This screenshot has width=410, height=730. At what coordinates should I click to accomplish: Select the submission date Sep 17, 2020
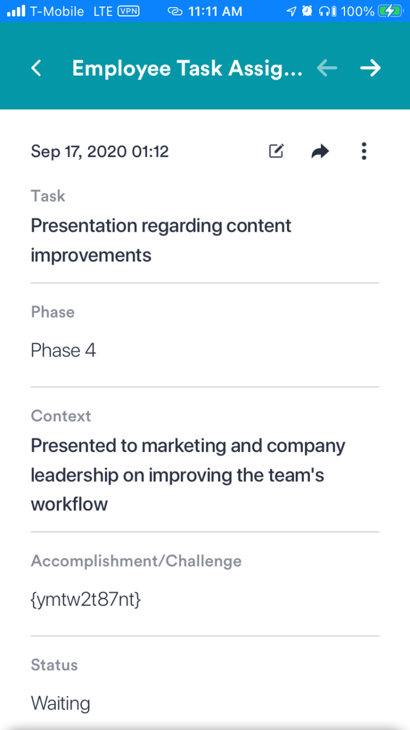(100, 152)
